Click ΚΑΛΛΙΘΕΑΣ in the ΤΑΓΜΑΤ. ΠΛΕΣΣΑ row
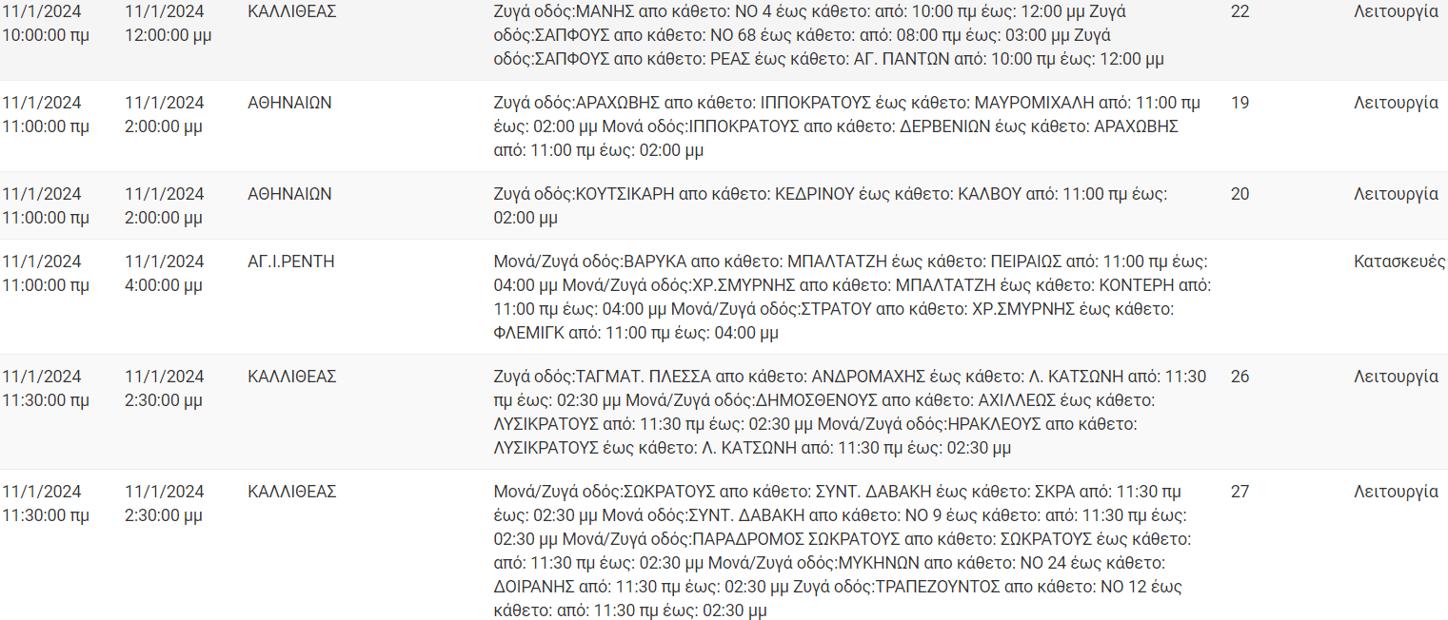The height and width of the screenshot is (620, 1448). (x=292, y=377)
